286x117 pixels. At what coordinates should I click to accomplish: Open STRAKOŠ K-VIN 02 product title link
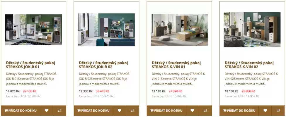249,65
